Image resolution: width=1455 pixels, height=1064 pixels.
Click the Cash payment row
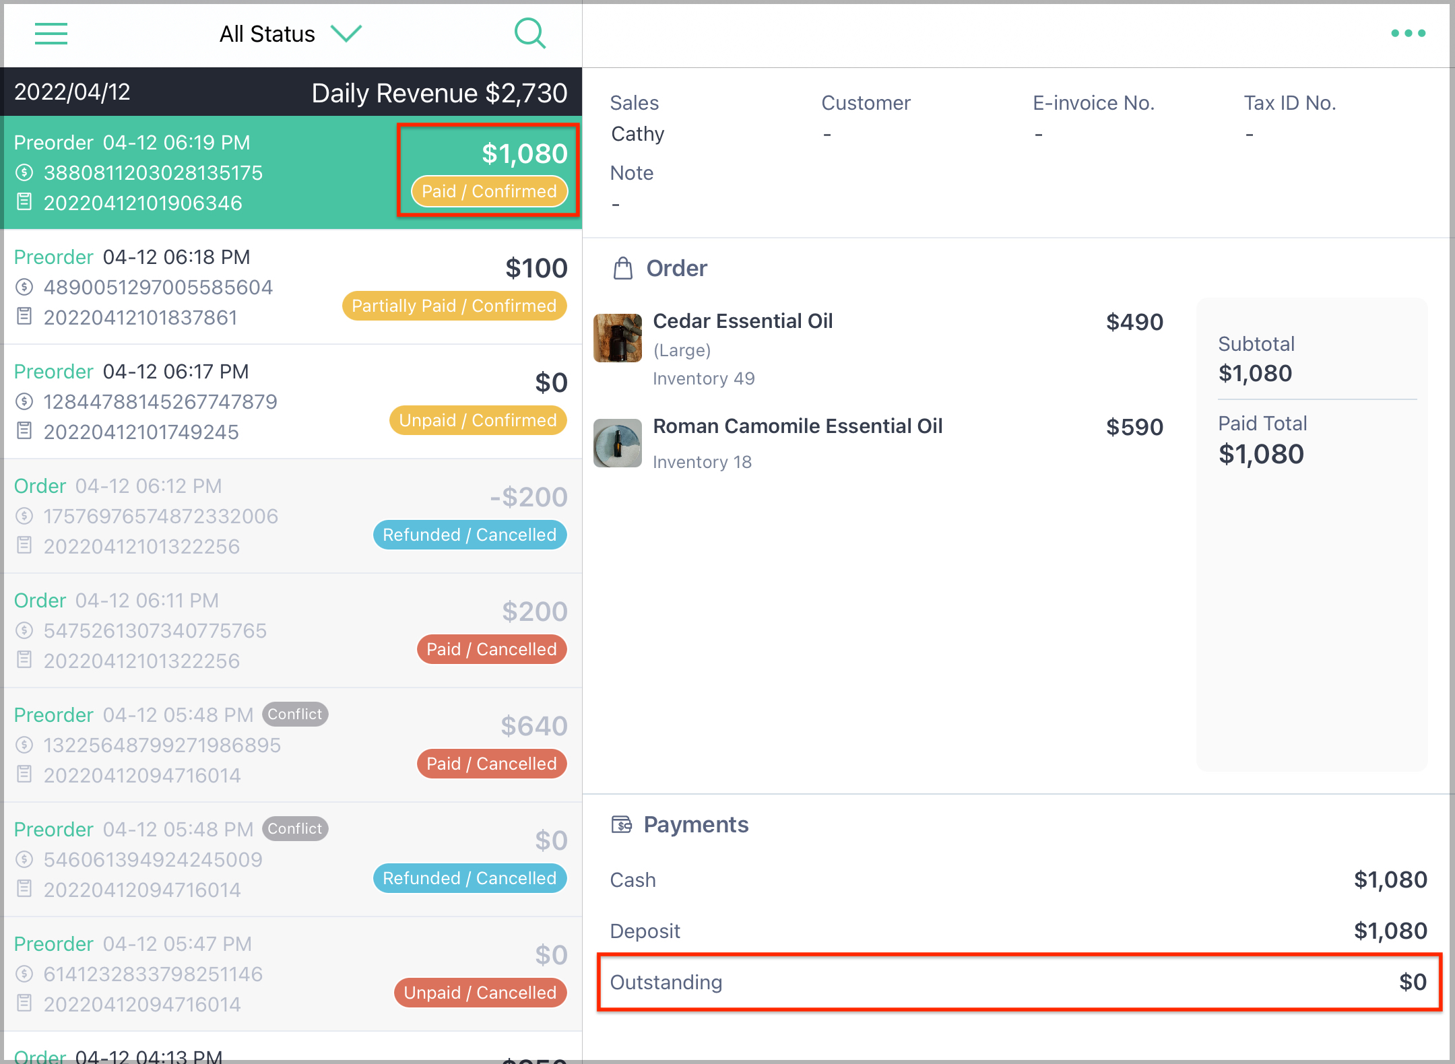[x=1019, y=879]
